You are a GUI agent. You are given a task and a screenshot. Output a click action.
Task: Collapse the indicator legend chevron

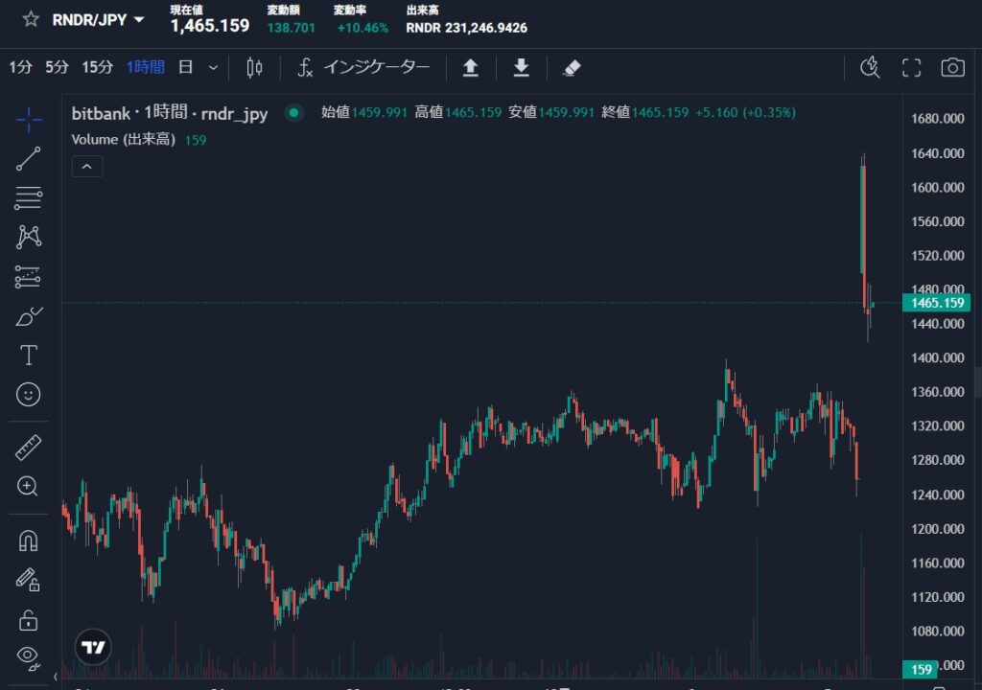(87, 167)
